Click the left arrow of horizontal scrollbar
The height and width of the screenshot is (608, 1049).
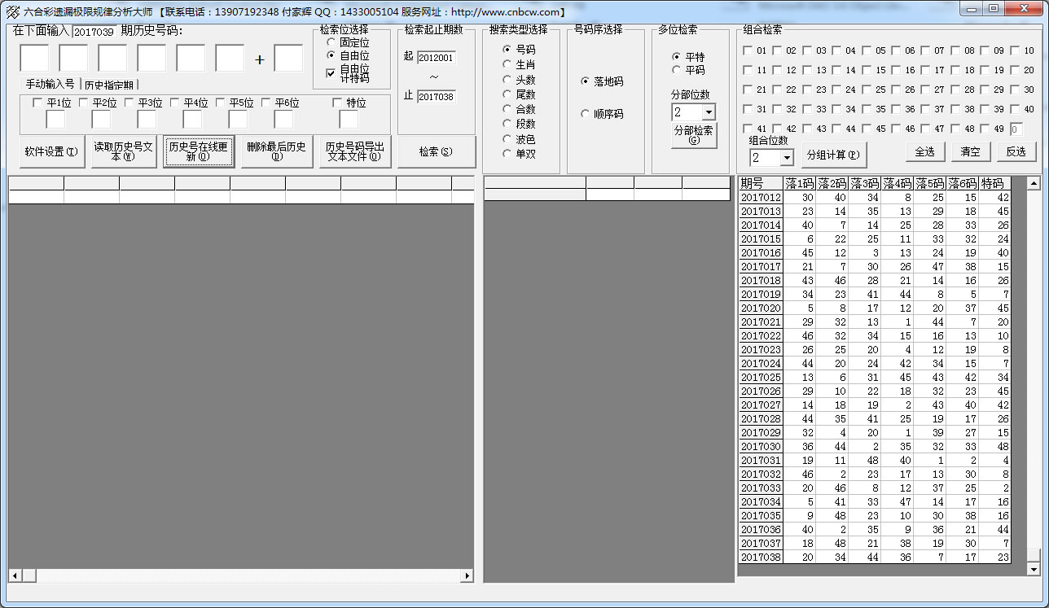pyautogui.click(x=14, y=575)
